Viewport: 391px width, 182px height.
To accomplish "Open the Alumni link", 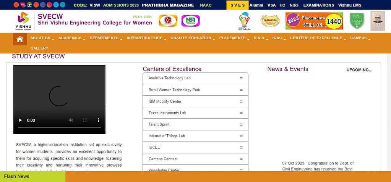I will pos(256,5).
